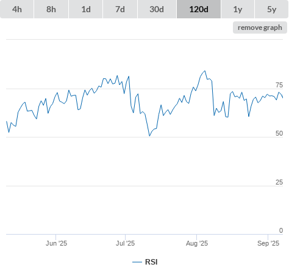Click the Jun '25 axis label
This screenshot has width=289, height=278.
pyautogui.click(x=56, y=243)
